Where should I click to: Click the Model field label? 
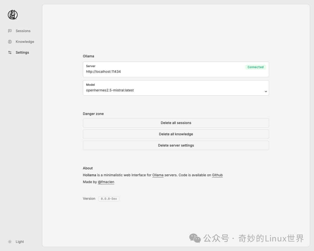[90, 85]
